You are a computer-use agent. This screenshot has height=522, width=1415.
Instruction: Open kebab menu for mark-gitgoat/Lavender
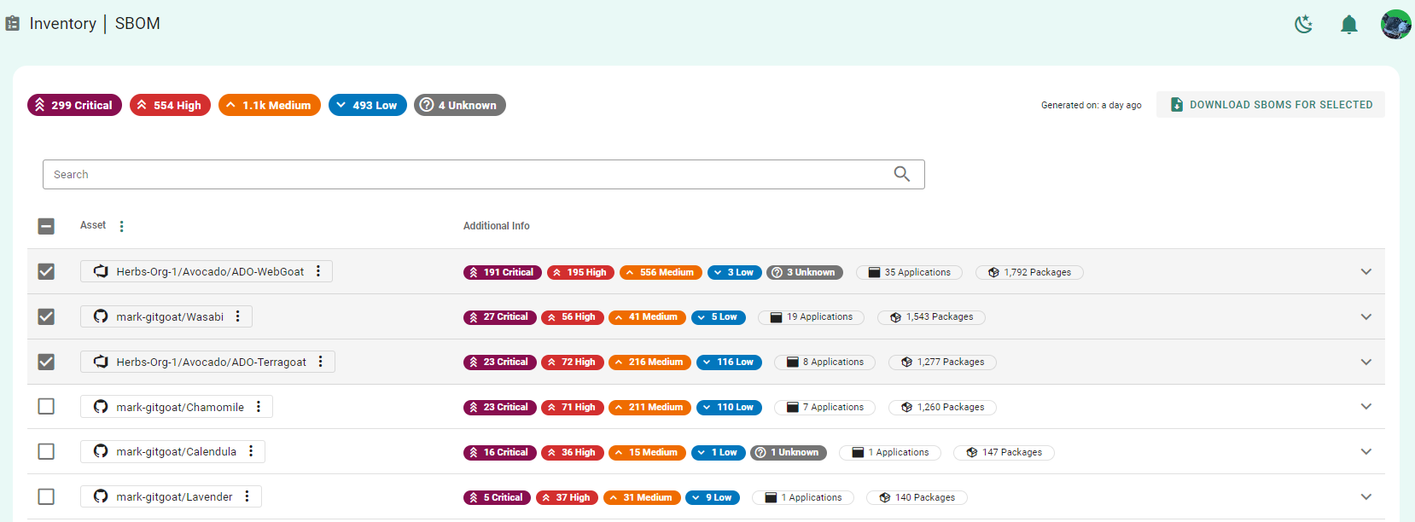tap(247, 496)
